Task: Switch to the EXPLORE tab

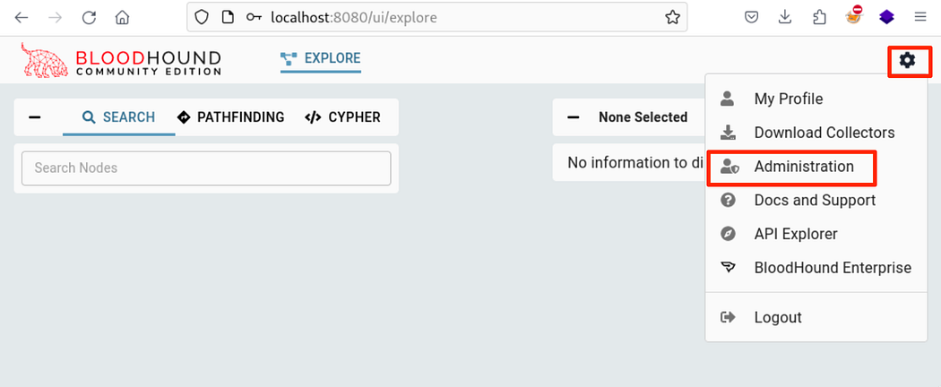Action: [x=321, y=59]
